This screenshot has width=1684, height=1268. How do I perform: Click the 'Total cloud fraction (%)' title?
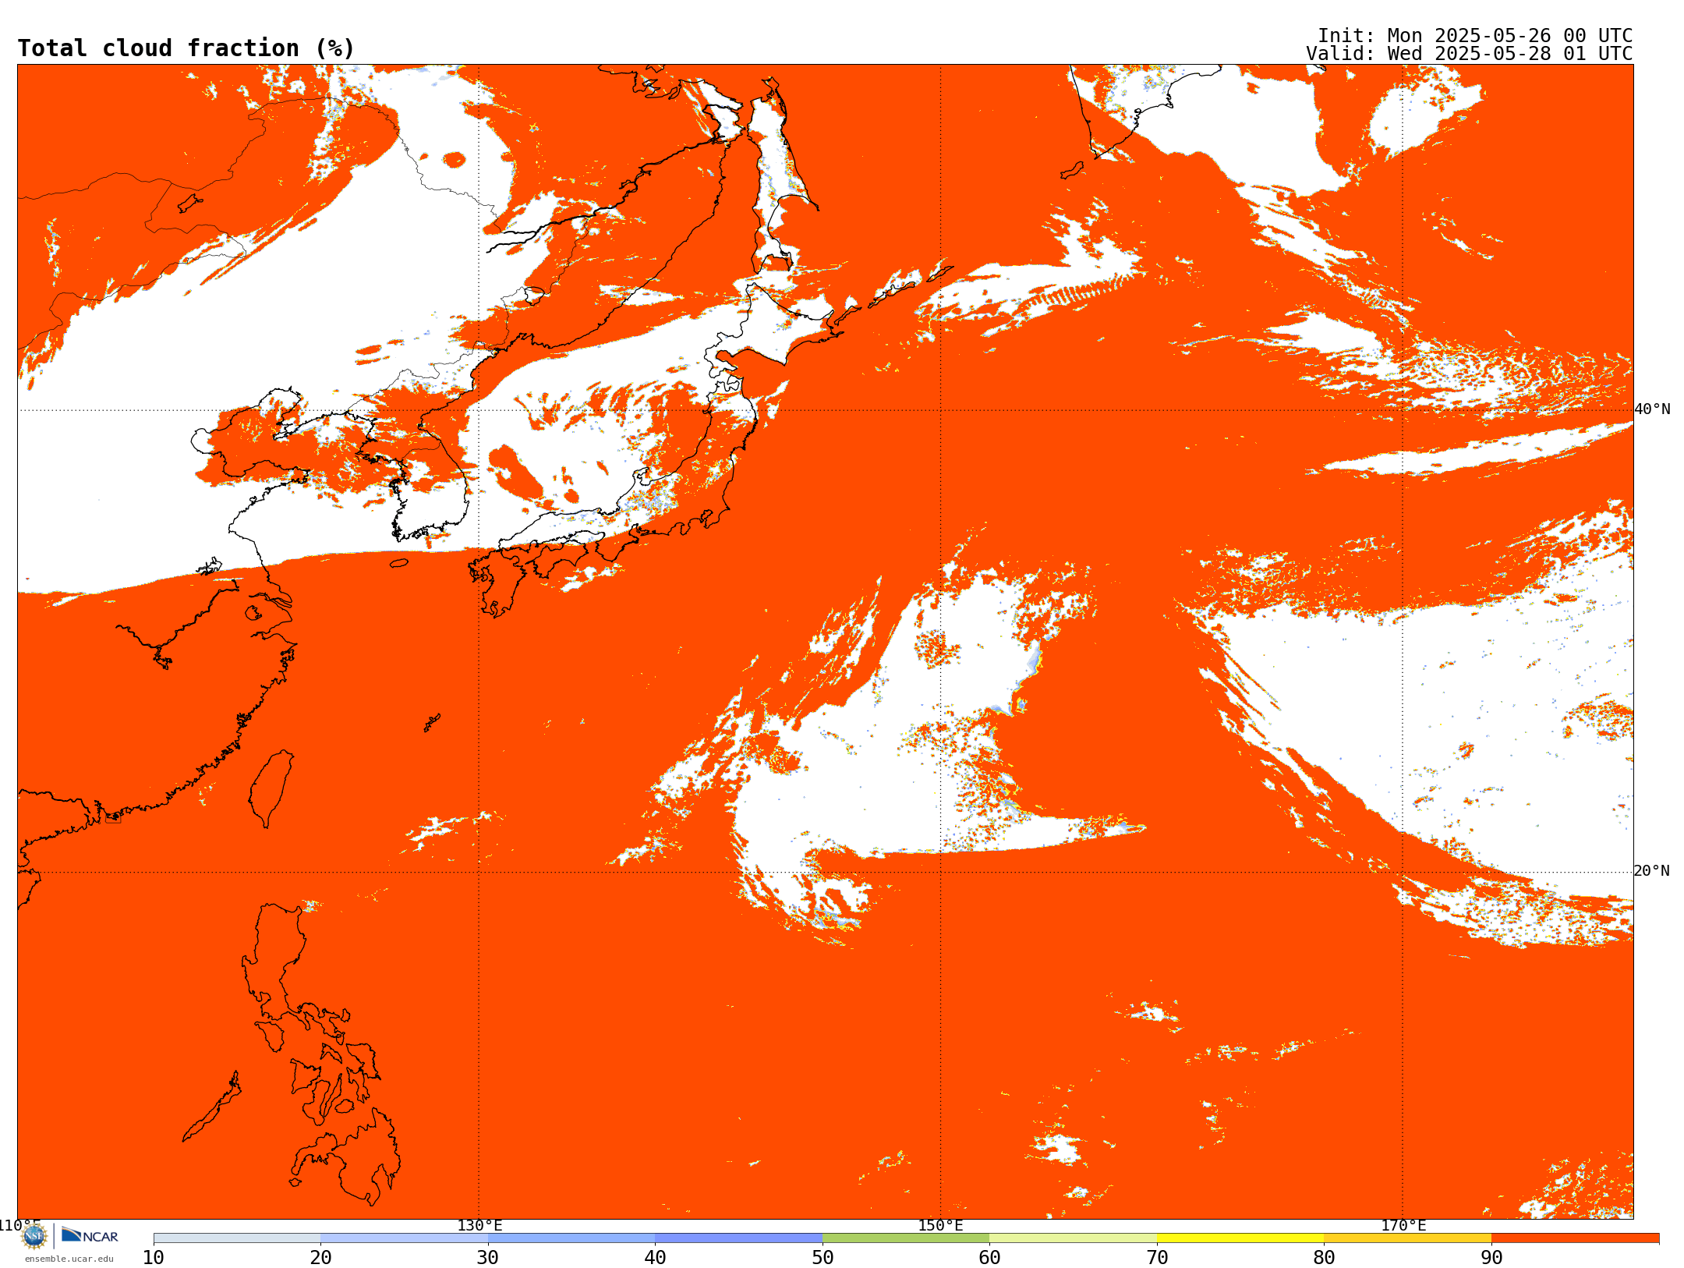186,48
